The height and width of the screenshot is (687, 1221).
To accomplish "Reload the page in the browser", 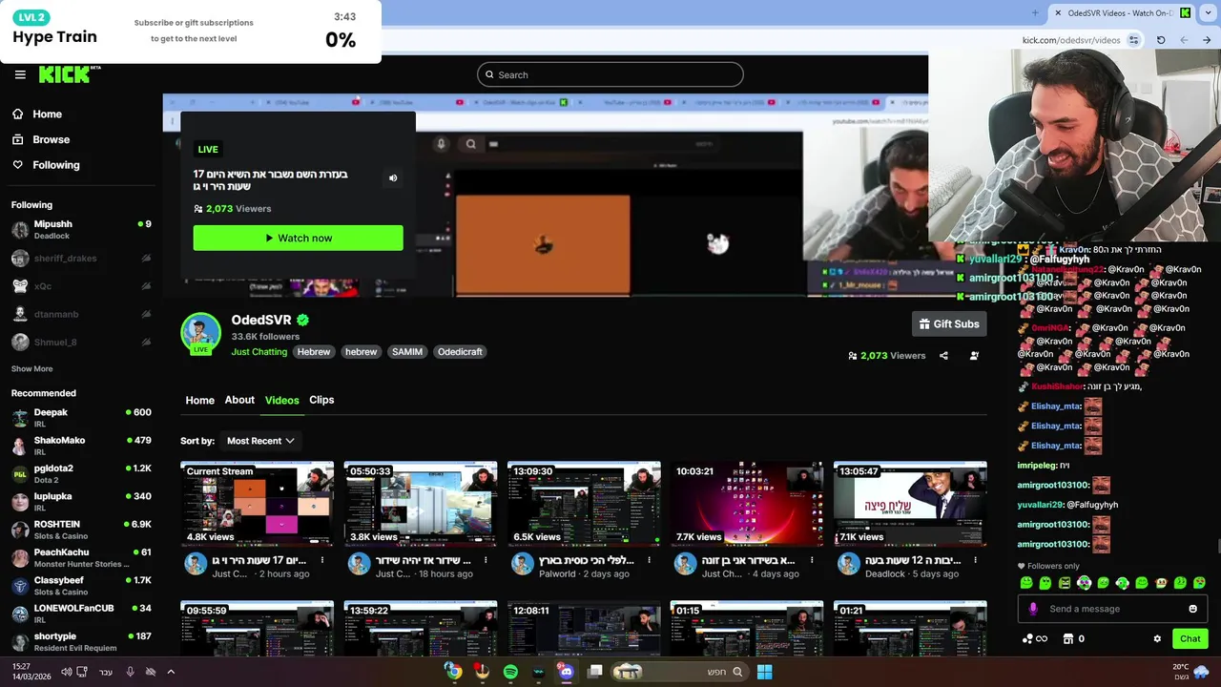I will 1161,40.
